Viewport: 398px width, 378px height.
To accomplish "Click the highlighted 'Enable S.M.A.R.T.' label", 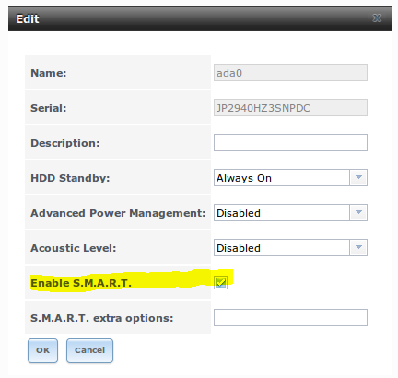I will coord(81,283).
